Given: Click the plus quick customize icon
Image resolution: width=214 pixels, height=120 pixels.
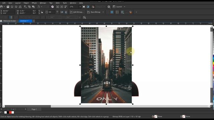Looking at the screenshot, I should point(136,12).
